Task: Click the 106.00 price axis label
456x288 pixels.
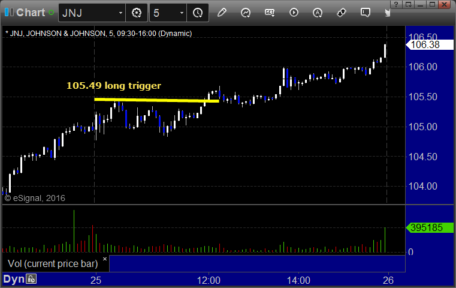Action: tap(423, 67)
